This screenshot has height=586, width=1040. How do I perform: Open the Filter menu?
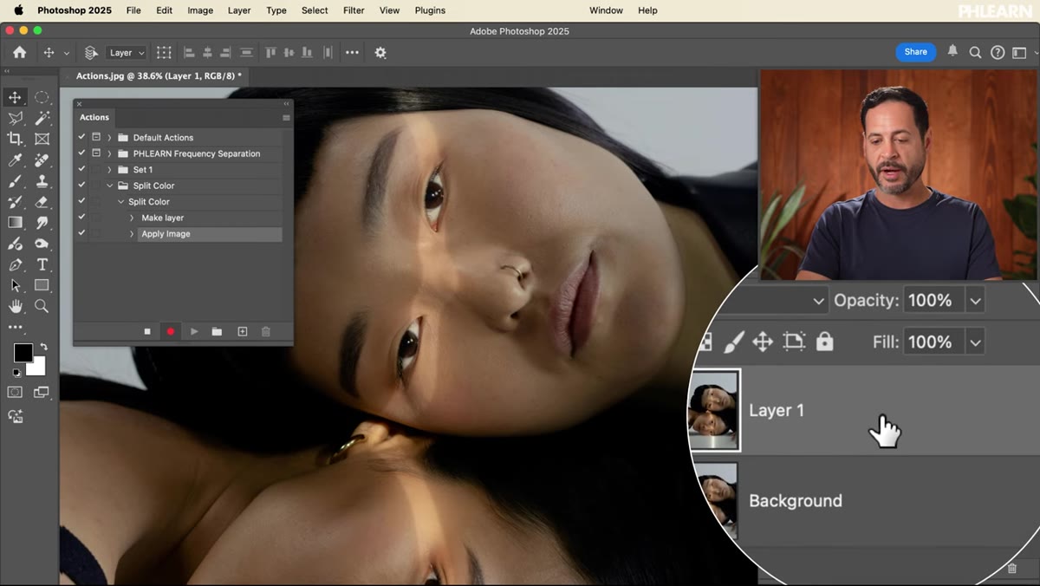pyautogui.click(x=354, y=10)
